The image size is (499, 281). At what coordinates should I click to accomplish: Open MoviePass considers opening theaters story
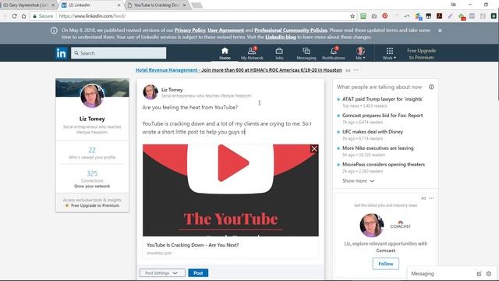(x=384, y=165)
